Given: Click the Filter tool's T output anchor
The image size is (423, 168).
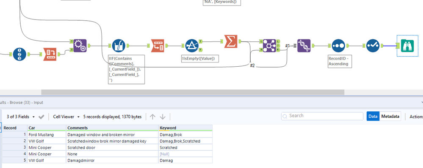Looking at the screenshot, I should coord(201,41).
